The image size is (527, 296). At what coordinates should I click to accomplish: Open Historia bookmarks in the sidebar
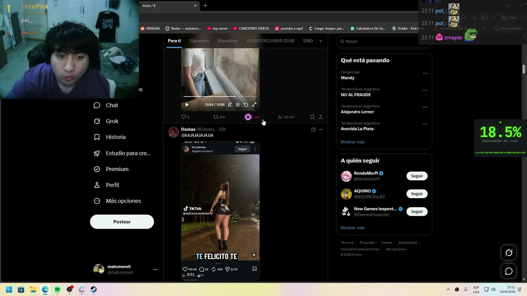coord(110,137)
